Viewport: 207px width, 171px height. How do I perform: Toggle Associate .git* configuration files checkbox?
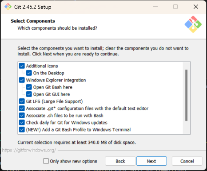point(22,109)
